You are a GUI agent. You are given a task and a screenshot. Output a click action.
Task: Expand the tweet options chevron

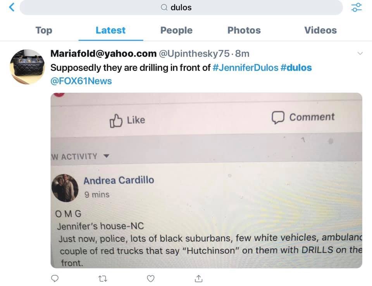(x=360, y=53)
